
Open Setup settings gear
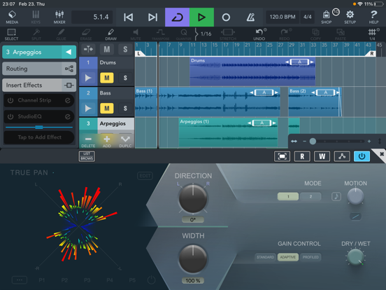click(350, 17)
